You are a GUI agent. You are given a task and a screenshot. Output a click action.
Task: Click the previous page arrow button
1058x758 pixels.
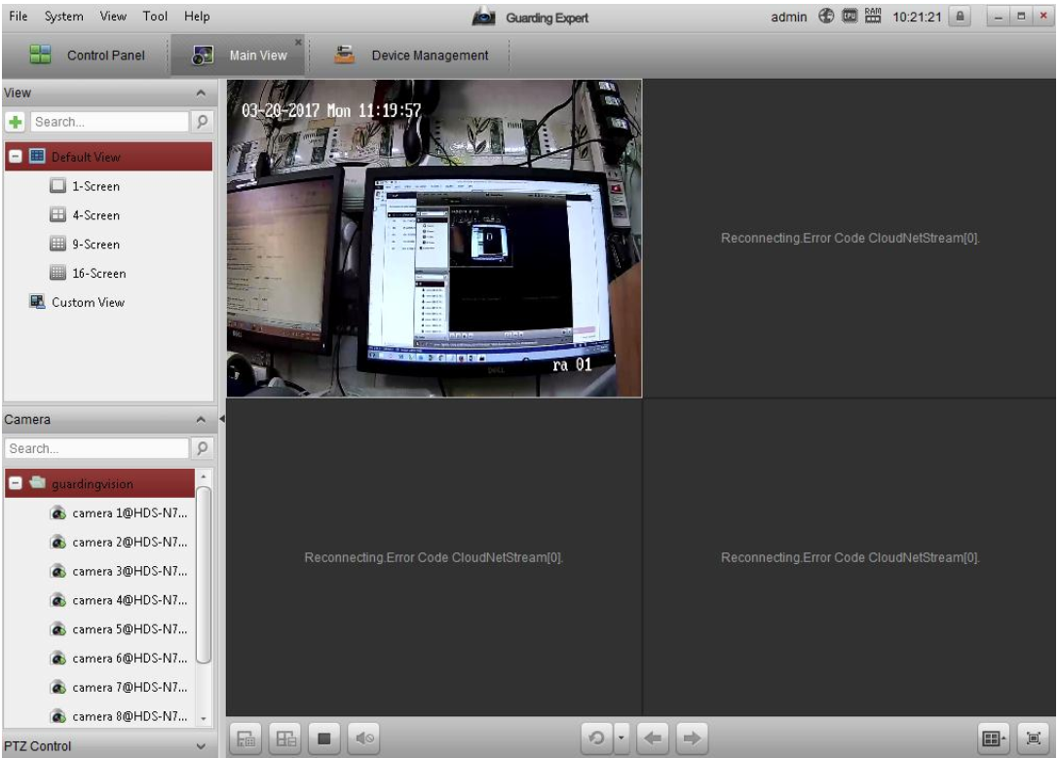(651, 739)
